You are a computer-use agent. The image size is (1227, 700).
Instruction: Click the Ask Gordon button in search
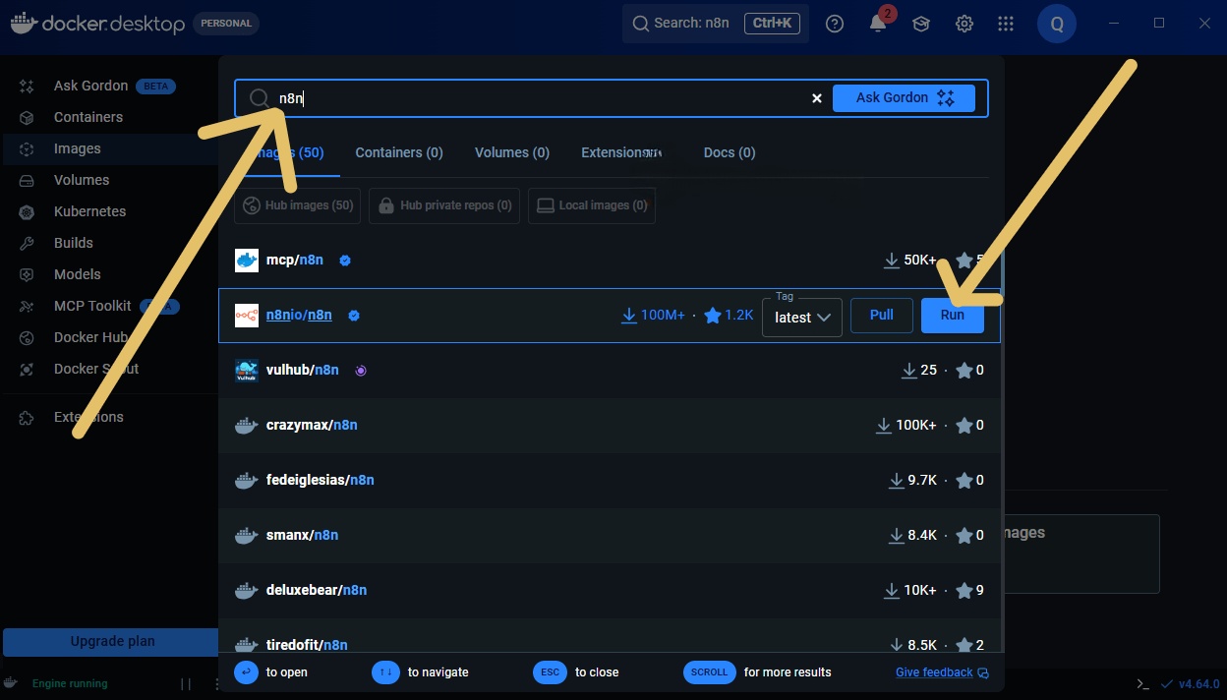click(904, 98)
